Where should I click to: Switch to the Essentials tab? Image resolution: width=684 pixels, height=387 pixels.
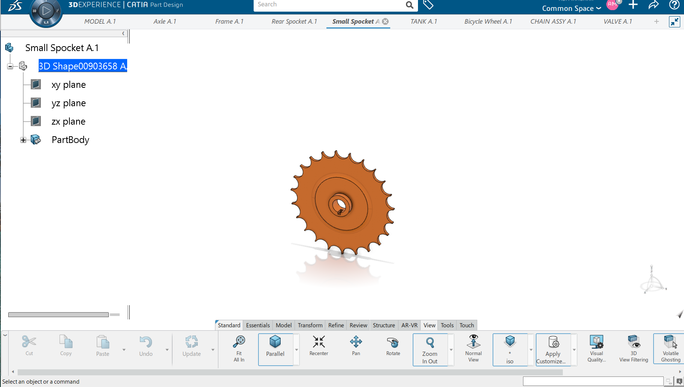click(x=258, y=325)
